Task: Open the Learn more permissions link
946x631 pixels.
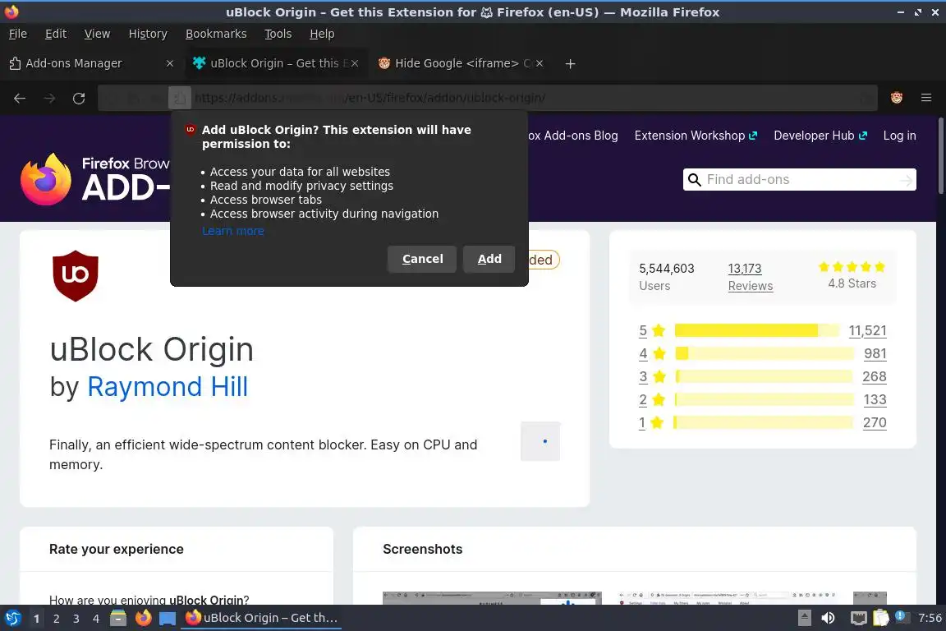Action: (x=233, y=231)
